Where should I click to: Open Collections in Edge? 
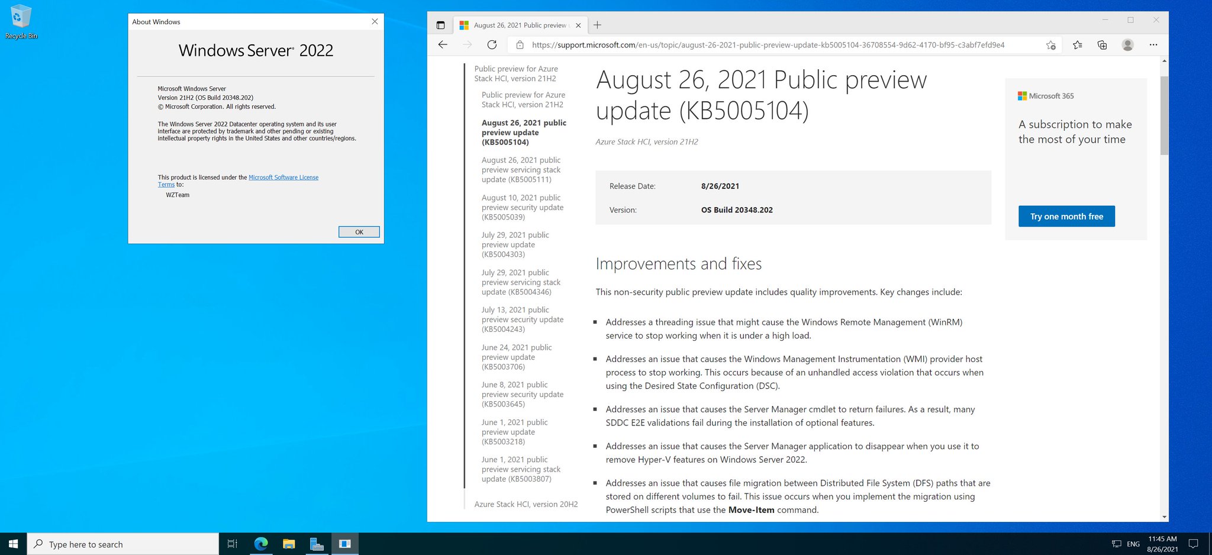1102,44
